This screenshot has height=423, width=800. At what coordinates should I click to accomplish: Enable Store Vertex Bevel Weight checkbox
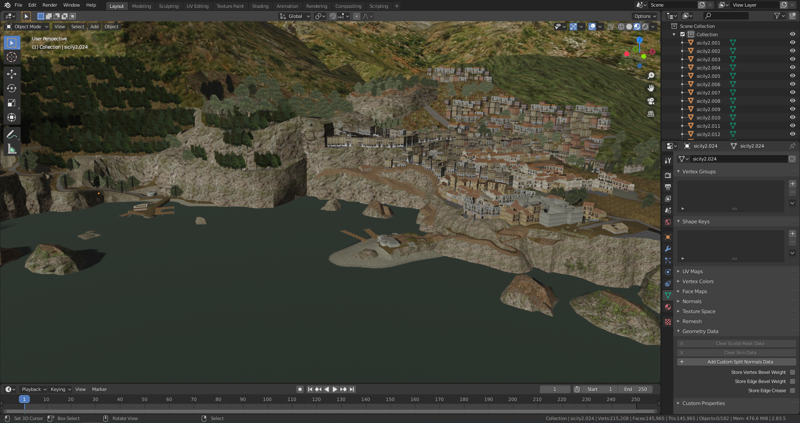[792, 372]
